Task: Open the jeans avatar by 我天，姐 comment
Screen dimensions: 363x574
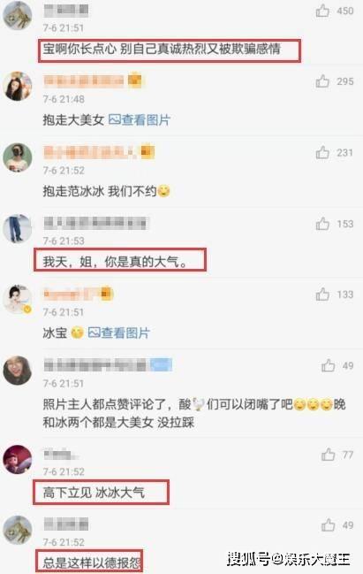Action: coord(18,228)
